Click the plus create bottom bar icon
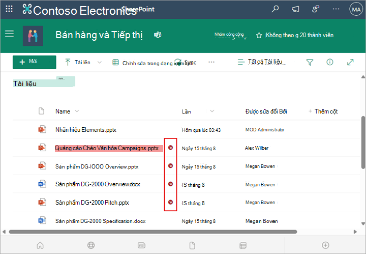Image resolution: width=366 pixels, height=254 pixels. [325, 245]
